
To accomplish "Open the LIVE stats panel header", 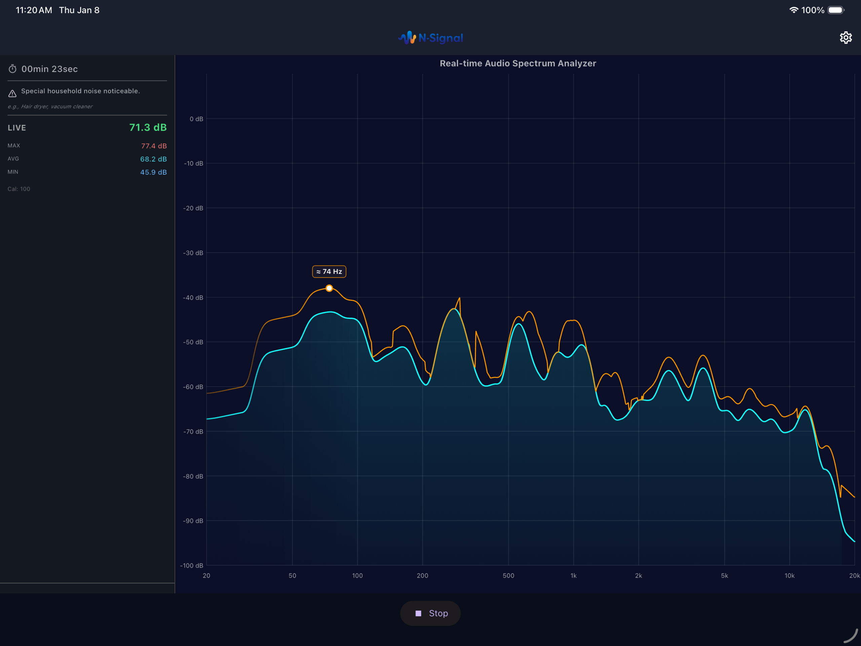I will (x=17, y=127).
